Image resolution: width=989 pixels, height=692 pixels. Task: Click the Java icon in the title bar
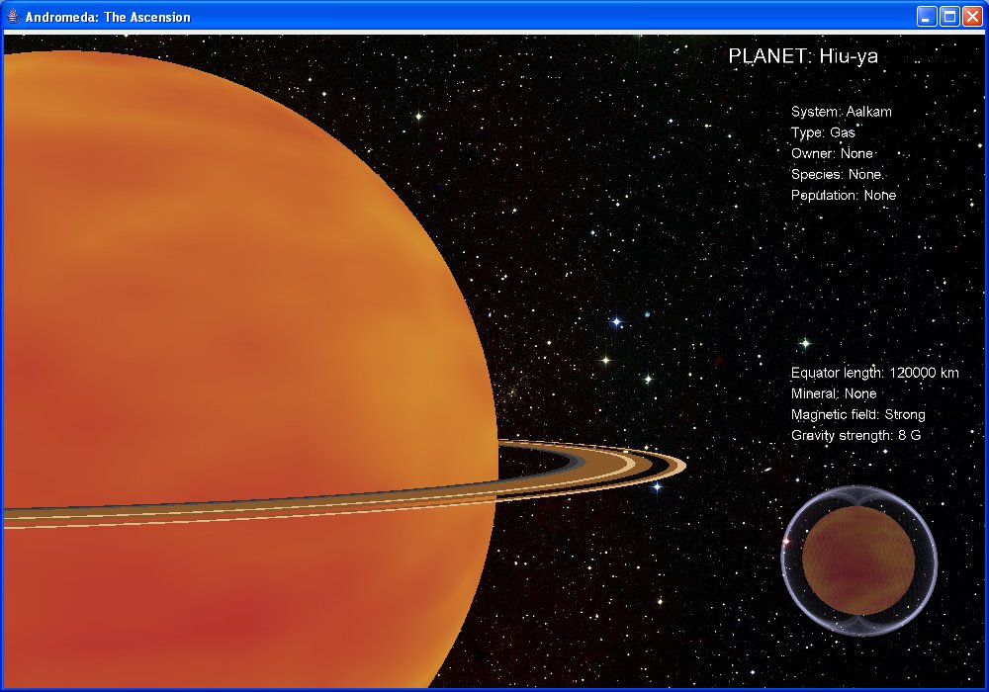coord(13,17)
